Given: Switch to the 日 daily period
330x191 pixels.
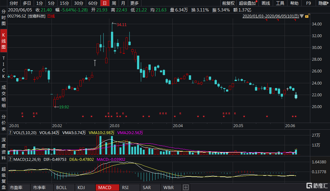Looking at the screenshot, I should pyautogui.click(x=104, y=3).
